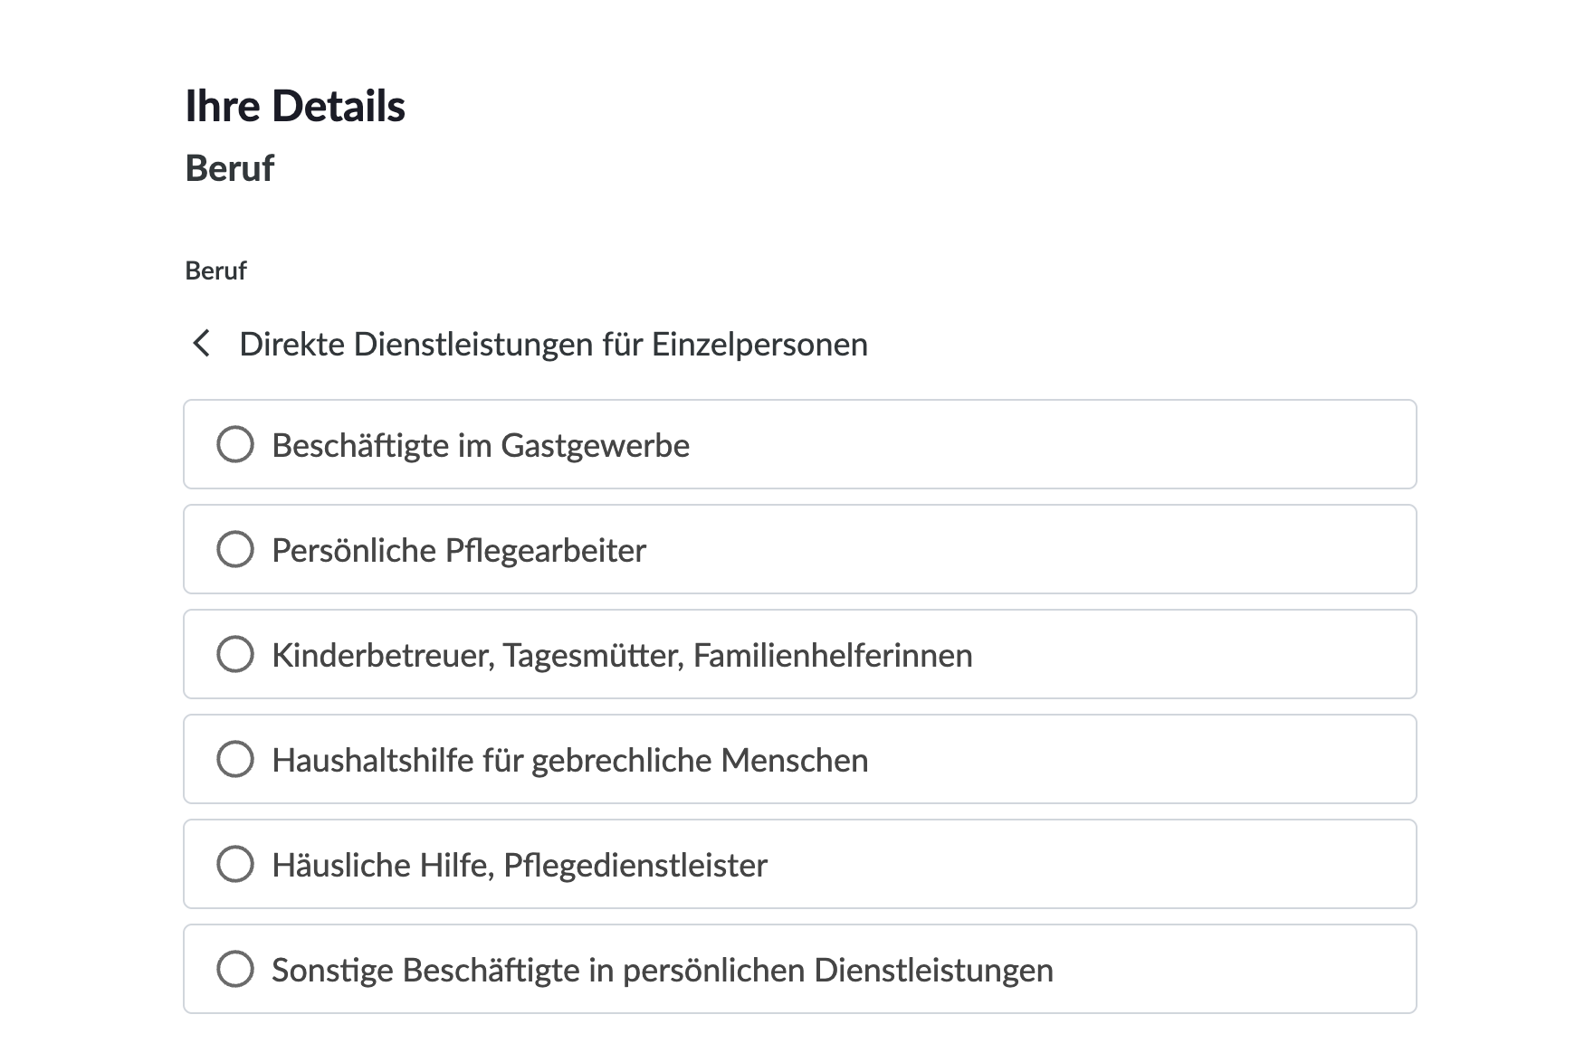Click the small Beruf field label
Screen dimensions: 1575x1062
click(215, 270)
